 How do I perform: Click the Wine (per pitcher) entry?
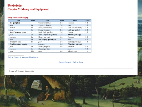pyautogui.click(x=75, y=44)
